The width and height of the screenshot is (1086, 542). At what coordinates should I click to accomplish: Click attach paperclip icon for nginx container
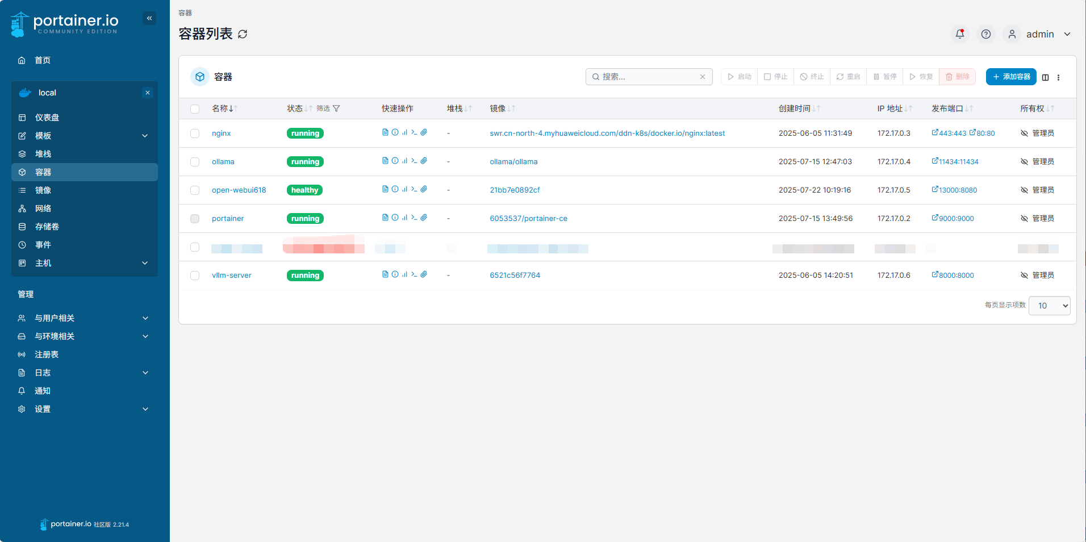[424, 132]
